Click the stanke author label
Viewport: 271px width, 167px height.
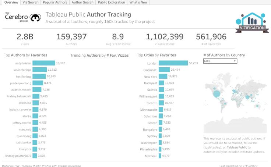click(27, 116)
